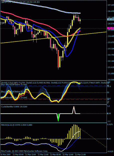Image resolution: width=114 pixels, height=156 pixels.
Task: Click the 136.695 price axis label
Action: pyautogui.click(x=111, y=11)
